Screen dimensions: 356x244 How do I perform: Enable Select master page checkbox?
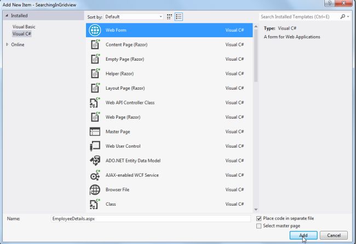[259, 226]
